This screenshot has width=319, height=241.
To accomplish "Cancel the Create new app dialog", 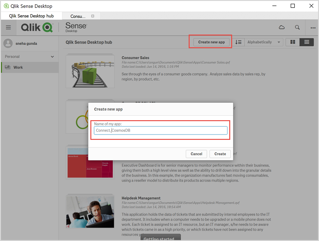I will pyautogui.click(x=196, y=154).
